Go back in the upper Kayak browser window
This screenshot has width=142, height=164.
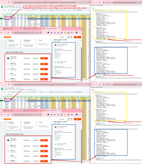click(2, 32)
